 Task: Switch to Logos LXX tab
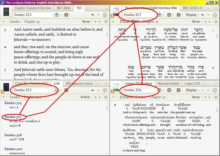pos(192,83)
